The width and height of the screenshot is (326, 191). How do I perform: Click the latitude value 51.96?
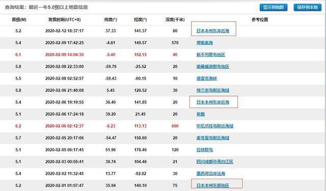pyautogui.click(x=111, y=150)
